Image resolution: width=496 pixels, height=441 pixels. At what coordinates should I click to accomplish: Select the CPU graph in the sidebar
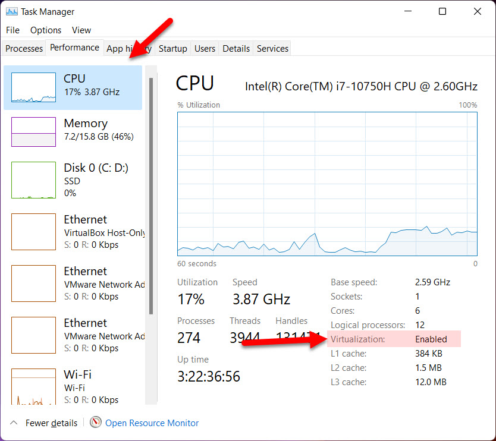(x=71, y=86)
